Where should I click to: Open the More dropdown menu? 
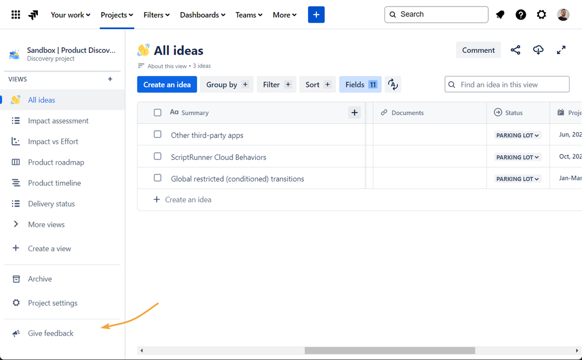(x=285, y=15)
